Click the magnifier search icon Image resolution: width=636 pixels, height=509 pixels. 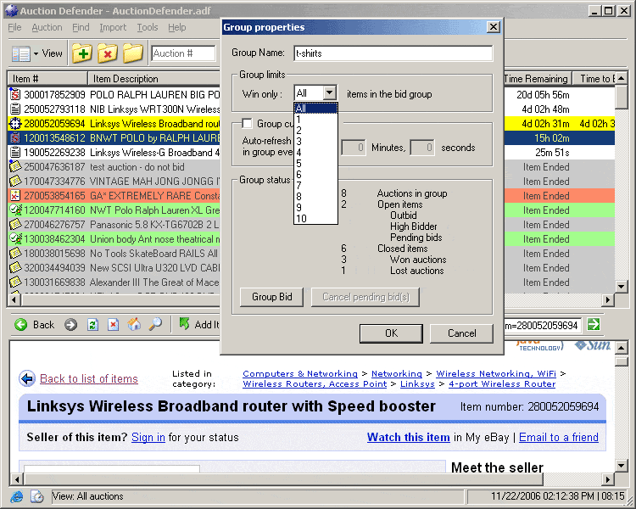pyautogui.click(x=155, y=324)
